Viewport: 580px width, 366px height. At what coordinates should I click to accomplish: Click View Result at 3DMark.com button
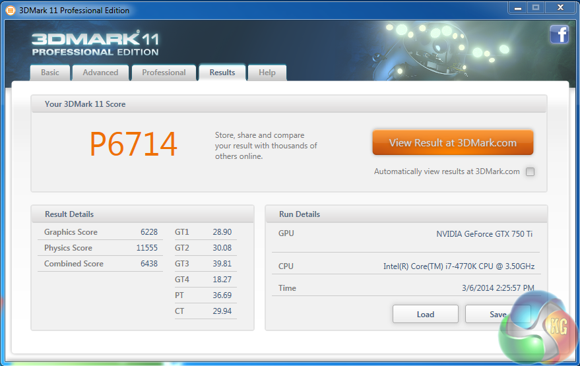pos(453,142)
